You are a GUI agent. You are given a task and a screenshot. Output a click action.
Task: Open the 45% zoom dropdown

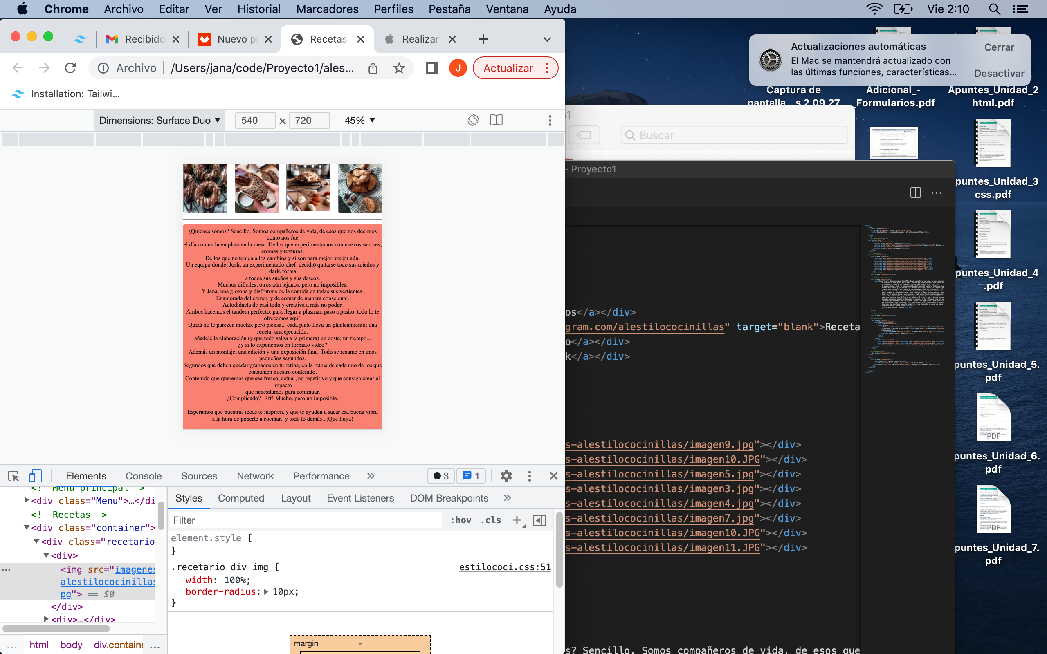point(359,120)
